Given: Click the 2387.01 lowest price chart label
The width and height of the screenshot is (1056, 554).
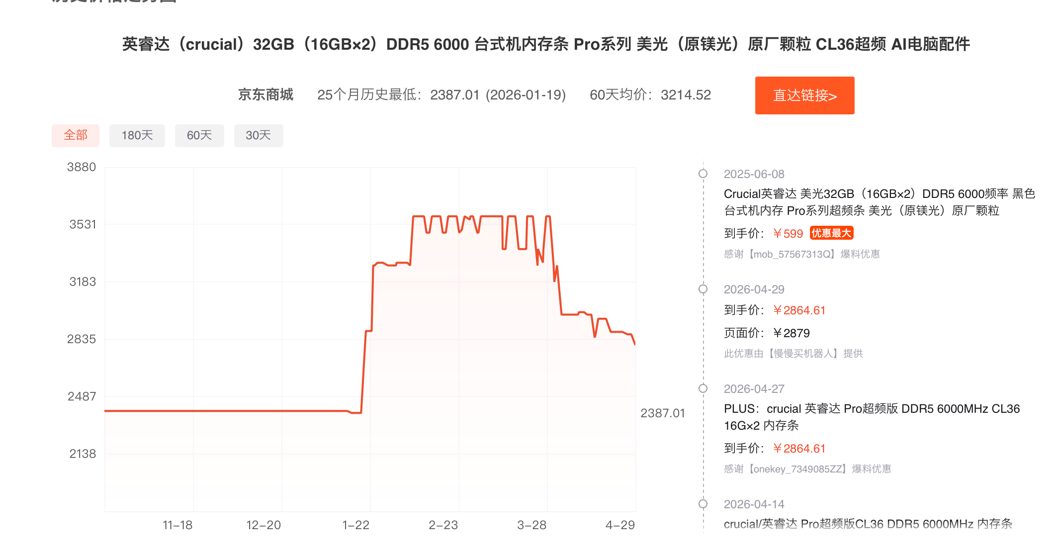Looking at the screenshot, I should coord(662,413).
